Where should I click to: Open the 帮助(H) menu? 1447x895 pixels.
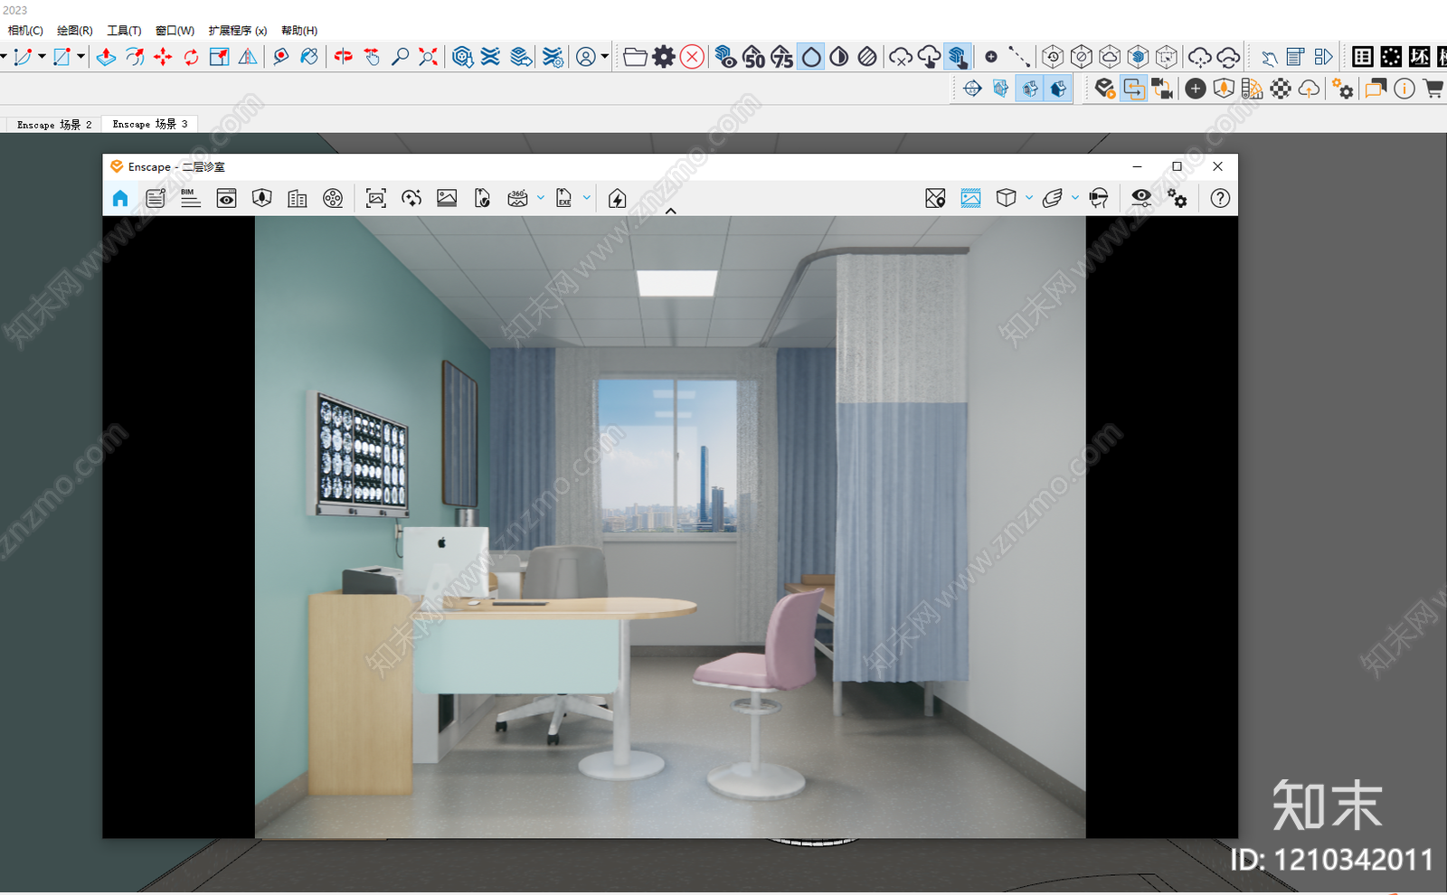299,31
